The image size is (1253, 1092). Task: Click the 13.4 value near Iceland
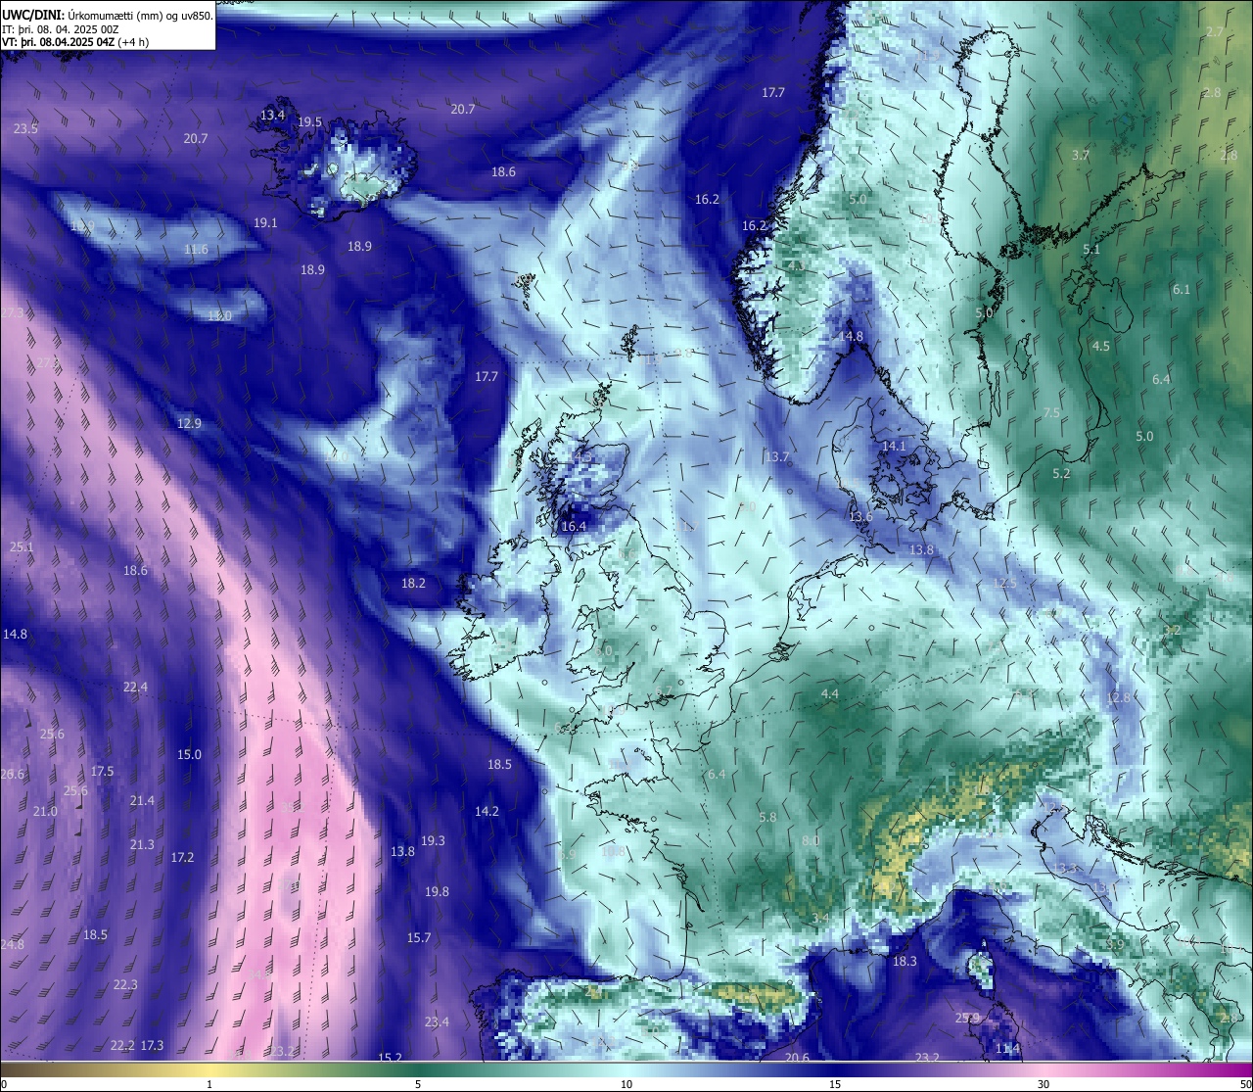click(x=272, y=115)
